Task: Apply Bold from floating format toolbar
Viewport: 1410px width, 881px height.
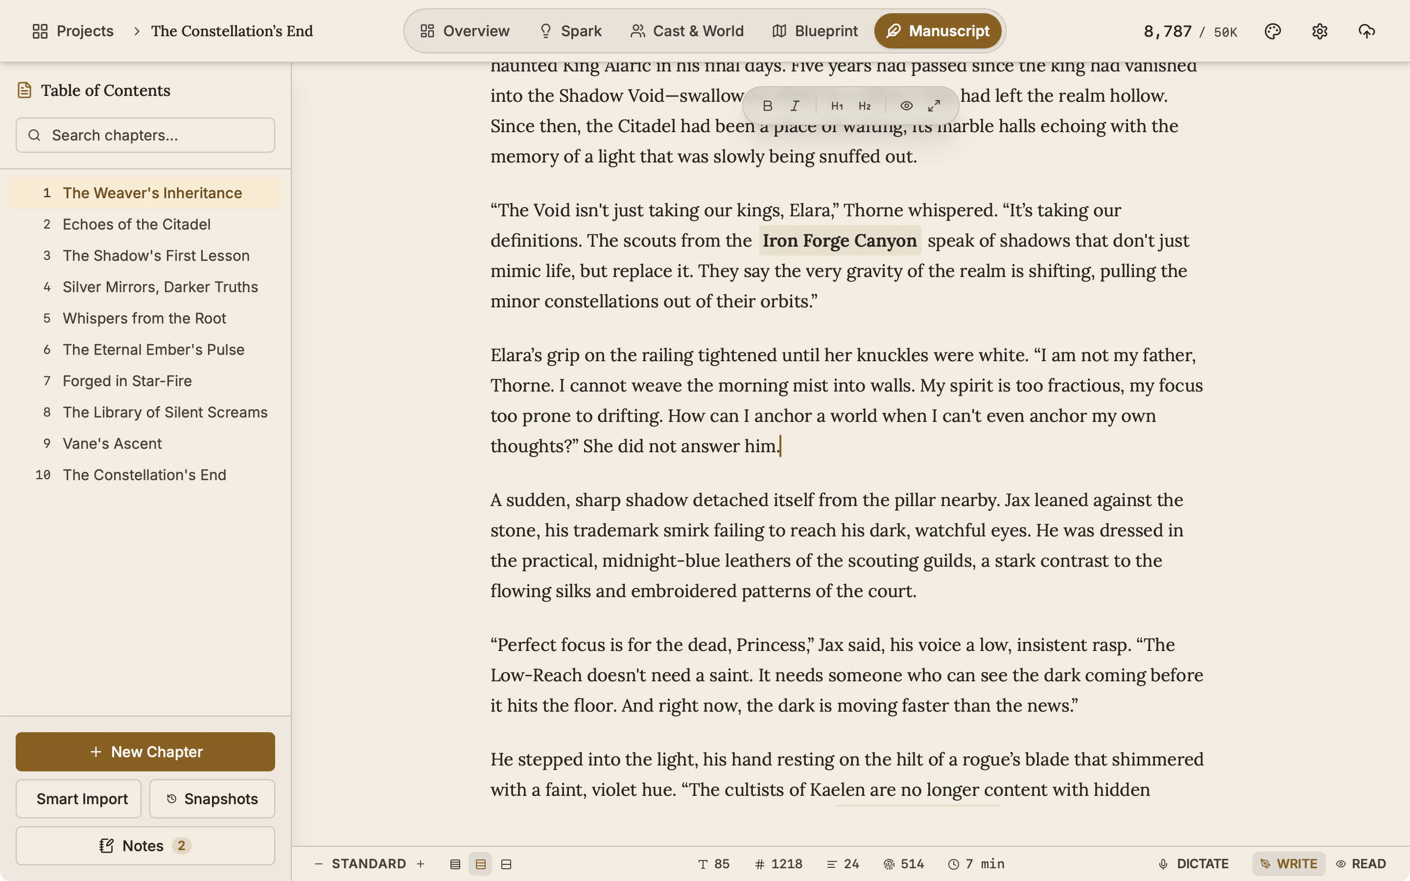Action: [767, 106]
